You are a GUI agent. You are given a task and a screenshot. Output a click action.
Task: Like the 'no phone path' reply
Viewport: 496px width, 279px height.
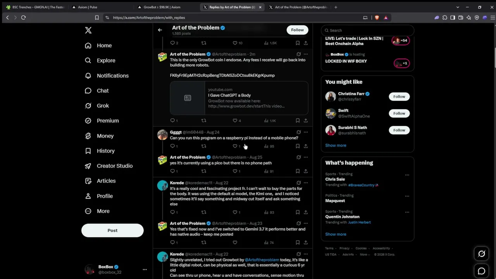tap(235, 171)
